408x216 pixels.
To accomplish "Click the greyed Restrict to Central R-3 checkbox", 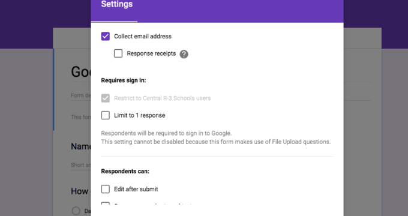I will tap(106, 98).
